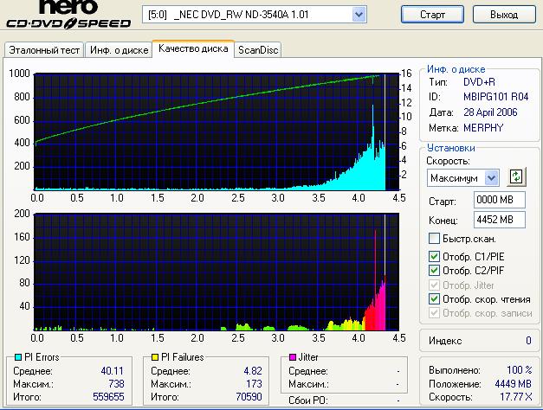Uncheck the Отобр. C1/PIE checkbox
Screen dimensions: 543x410
pyautogui.click(x=435, y=256)
